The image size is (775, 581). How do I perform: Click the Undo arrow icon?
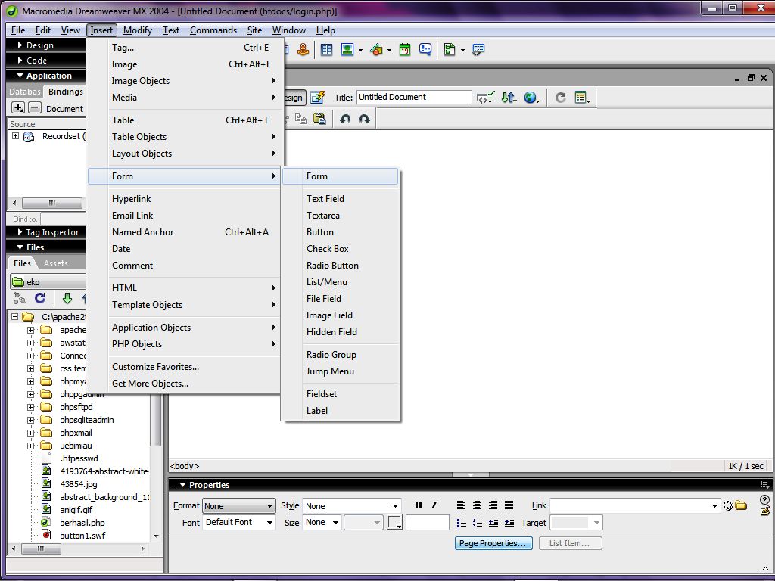(345, 119)
